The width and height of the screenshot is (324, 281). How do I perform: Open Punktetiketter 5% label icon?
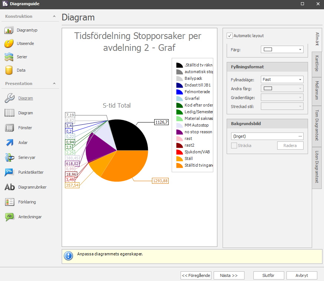point(10,172)
